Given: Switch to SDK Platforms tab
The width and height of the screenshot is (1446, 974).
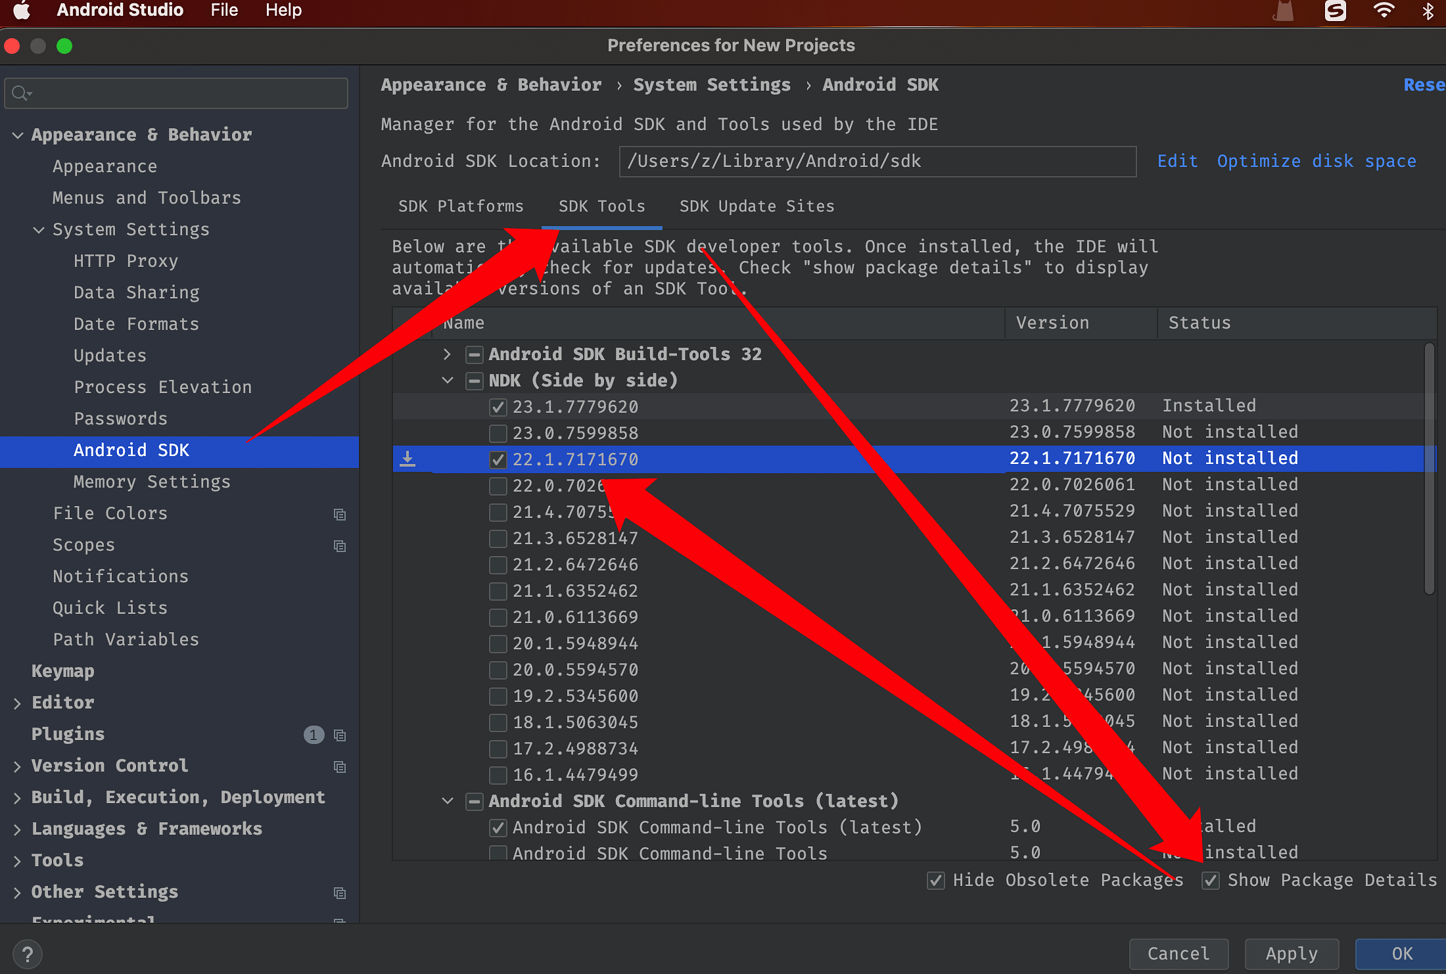Looking at the screenshot, I should click(461, 206).
